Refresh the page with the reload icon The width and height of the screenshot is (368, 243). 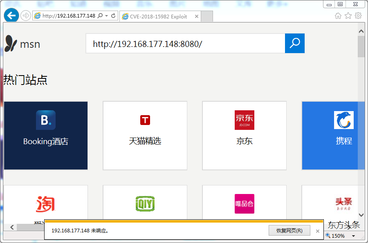coord(113,16)
